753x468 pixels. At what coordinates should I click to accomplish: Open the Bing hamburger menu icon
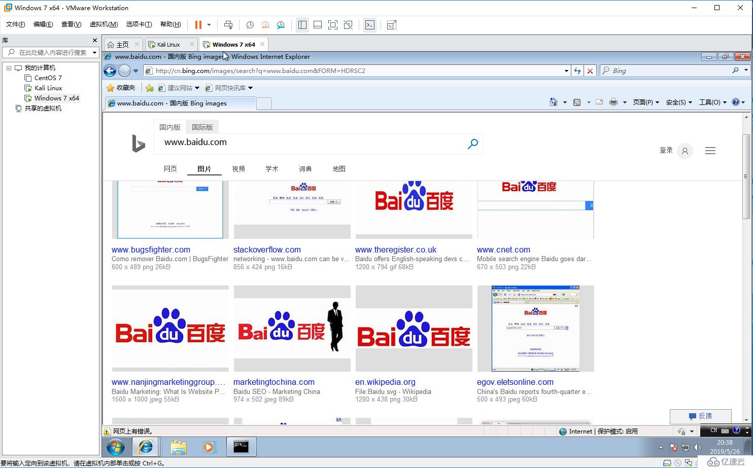[710, 151]
